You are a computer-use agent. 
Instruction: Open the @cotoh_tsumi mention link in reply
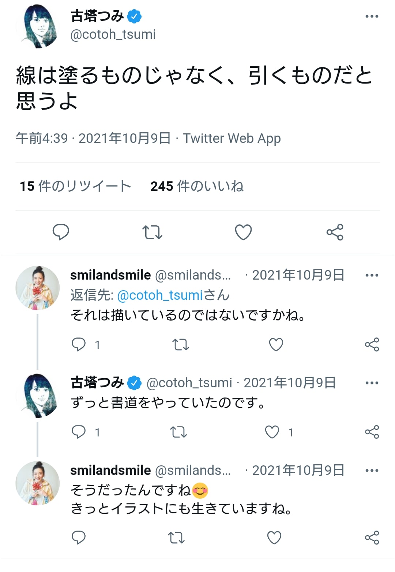160,295
